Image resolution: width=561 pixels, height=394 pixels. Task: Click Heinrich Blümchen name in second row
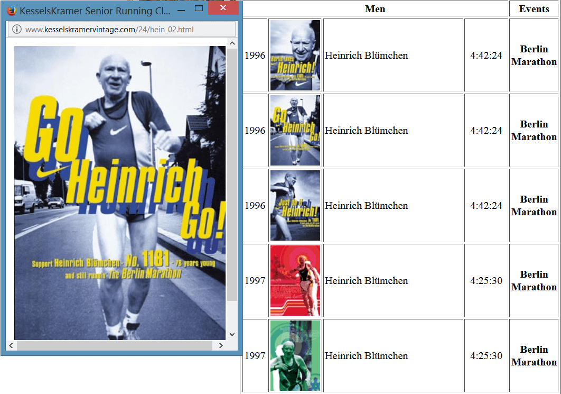(367, 131)
